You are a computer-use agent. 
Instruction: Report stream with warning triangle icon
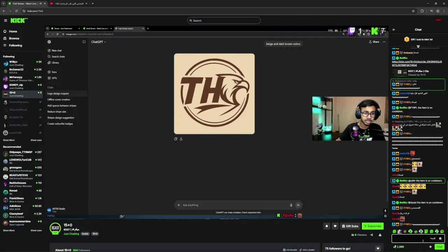pos(380,235)
